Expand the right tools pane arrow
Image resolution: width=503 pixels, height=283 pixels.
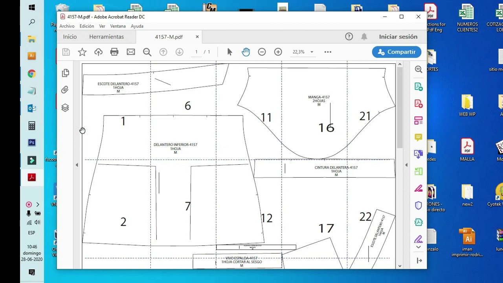419,260
